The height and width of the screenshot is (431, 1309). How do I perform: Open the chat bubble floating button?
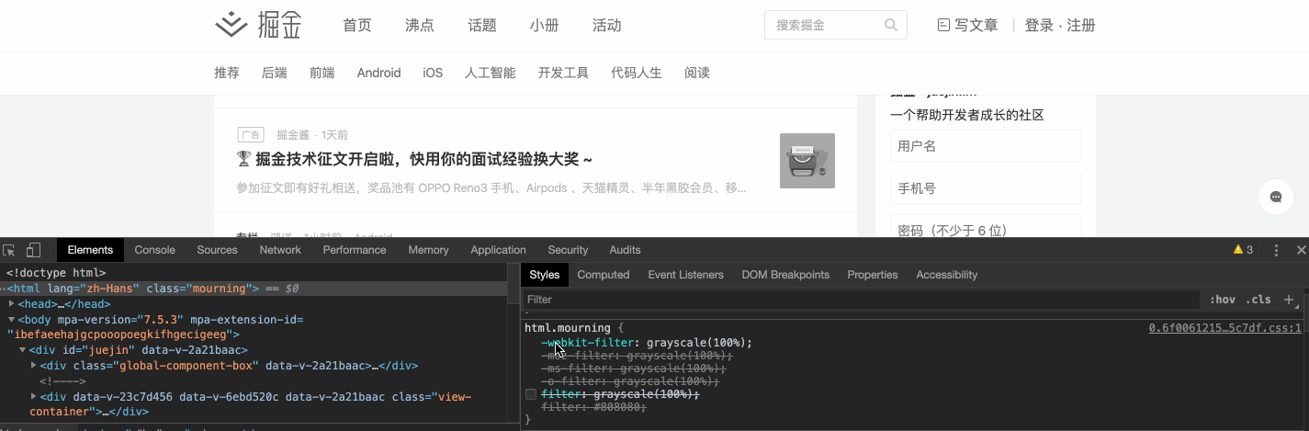click(x=1276, y=197)
